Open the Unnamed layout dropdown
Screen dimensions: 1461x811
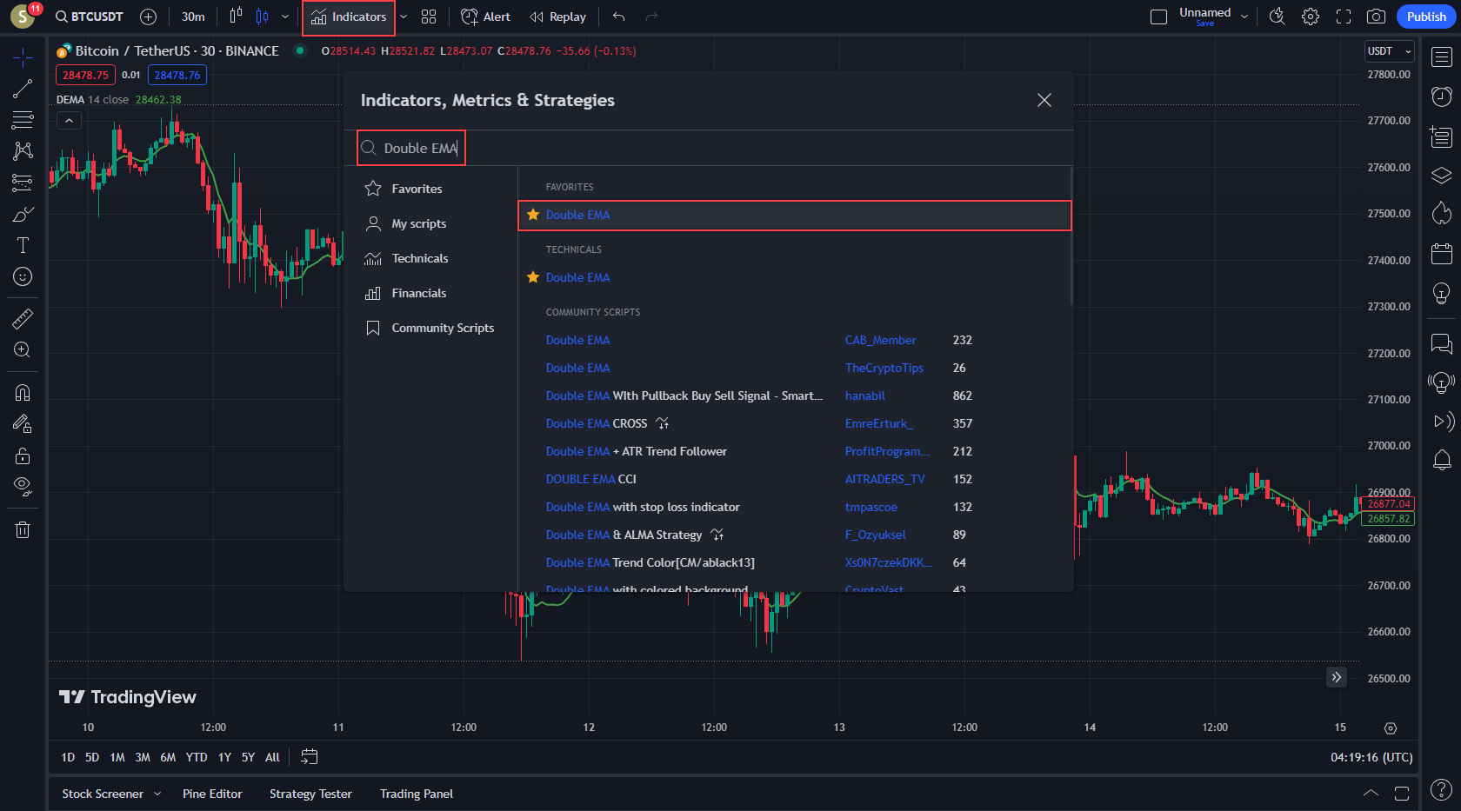click(1244, 15)
